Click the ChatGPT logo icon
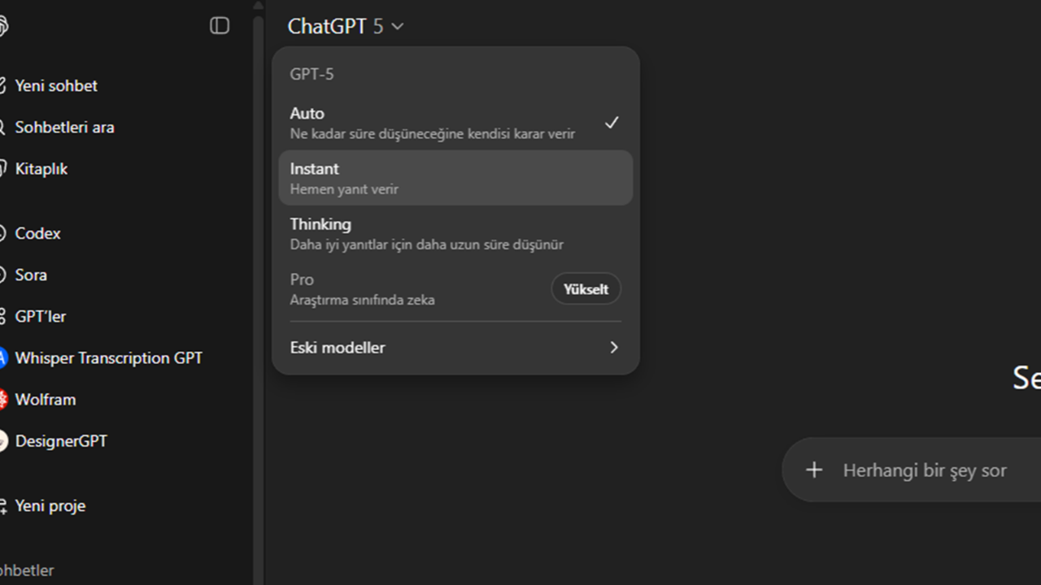This screenshot has height=585, width=1041. tap(3, 26)
